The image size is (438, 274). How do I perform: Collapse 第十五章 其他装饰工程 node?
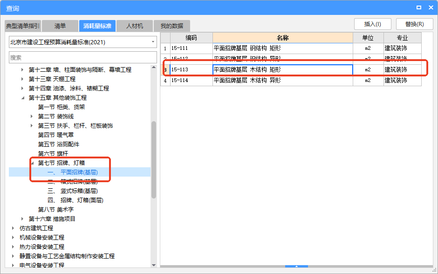click(23, 98)
